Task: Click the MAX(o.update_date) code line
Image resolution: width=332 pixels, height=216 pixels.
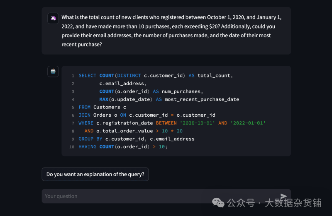Action: [169, 99]
